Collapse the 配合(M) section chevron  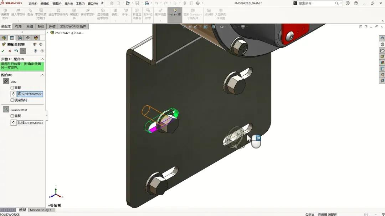[x=43, y=75]
